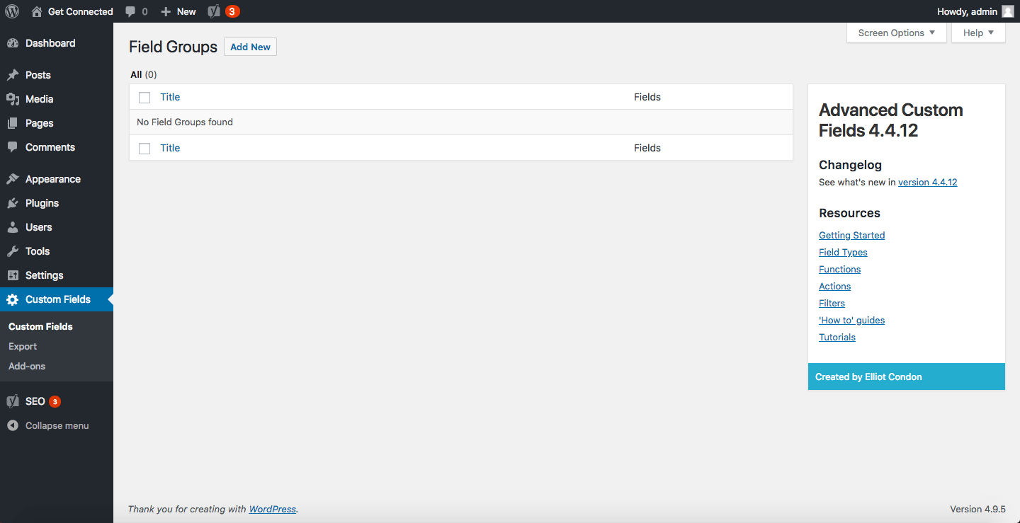Viewport: 1020px width, 523px height.
Task: Open the Functions resource link
Action: click(x=839, y=269)
